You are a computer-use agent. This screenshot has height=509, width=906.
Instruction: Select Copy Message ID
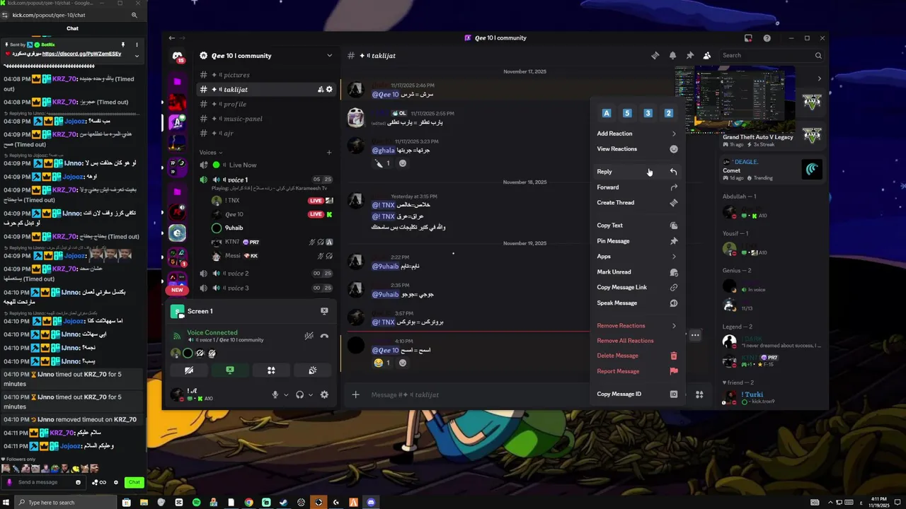click(637, 394)
